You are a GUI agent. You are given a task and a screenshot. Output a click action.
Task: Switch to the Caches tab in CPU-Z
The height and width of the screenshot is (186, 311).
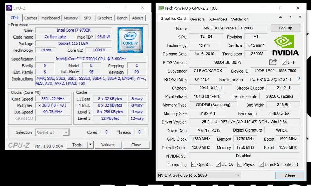pos(30,18)
